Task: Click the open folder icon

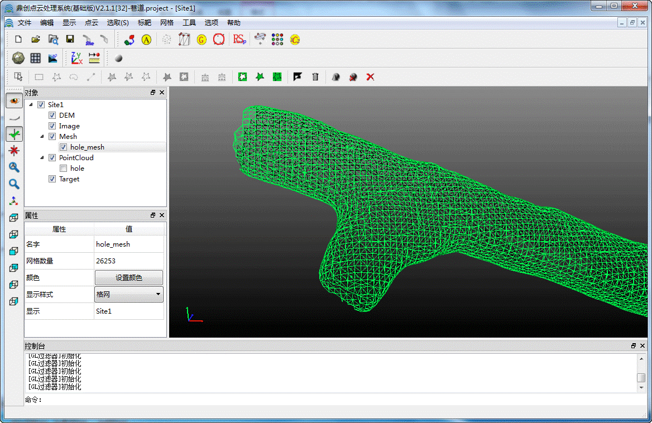Action: [x=36, y=40]
